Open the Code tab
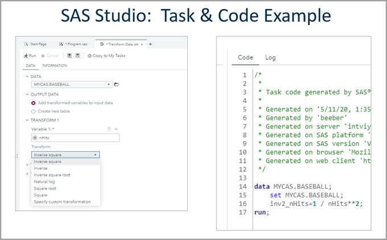Image resolution: width=387 pixels, height=240 pixels. tap(245, 57)
